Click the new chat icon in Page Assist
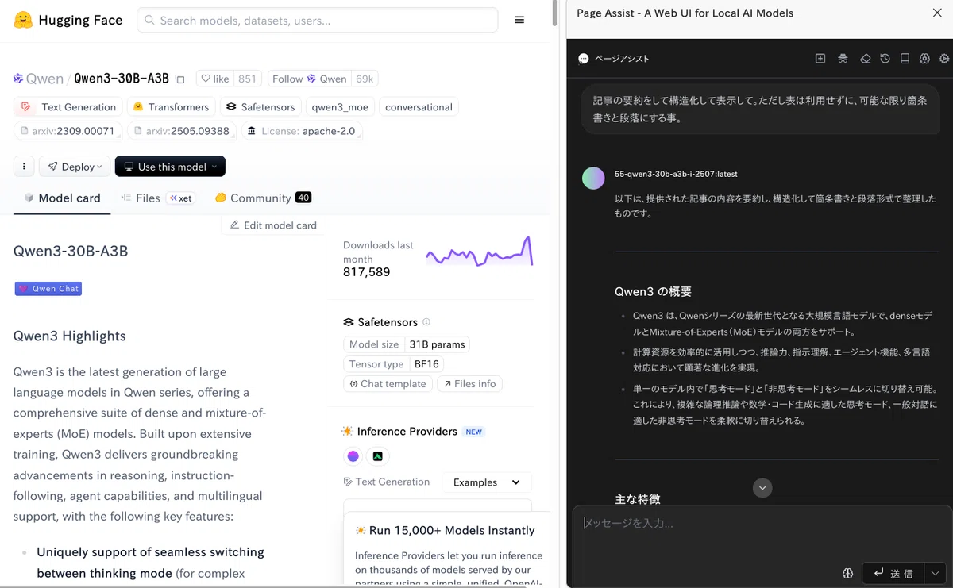 click(820, 59)
